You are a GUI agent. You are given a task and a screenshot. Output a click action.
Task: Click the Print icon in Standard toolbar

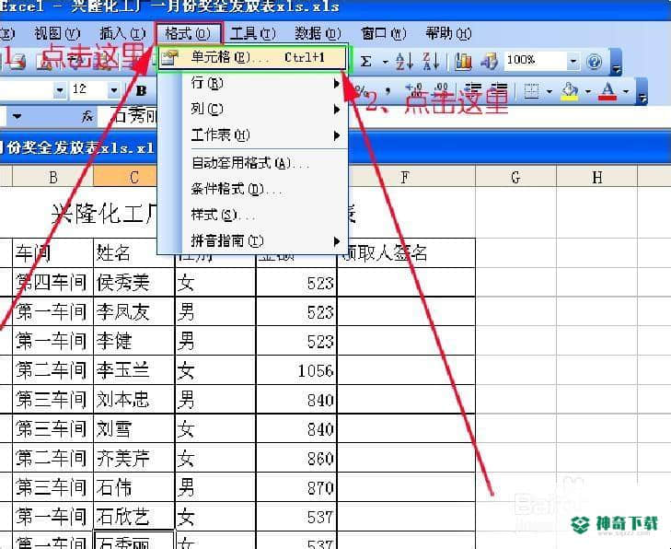[17, 62]
